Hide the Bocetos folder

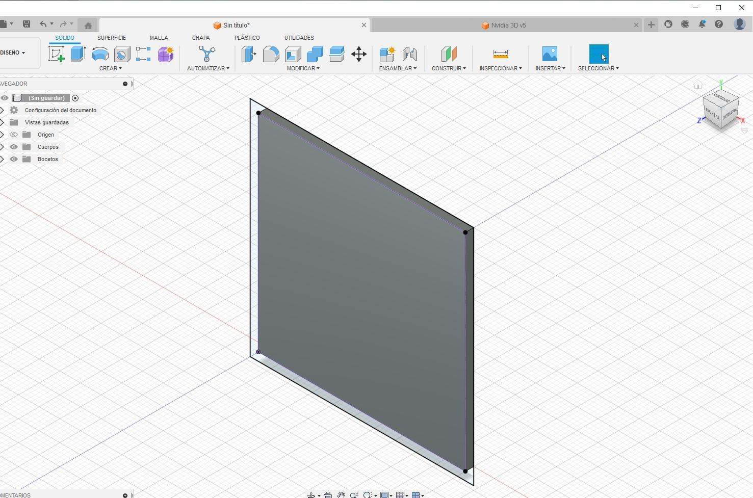tap(14, 159)
